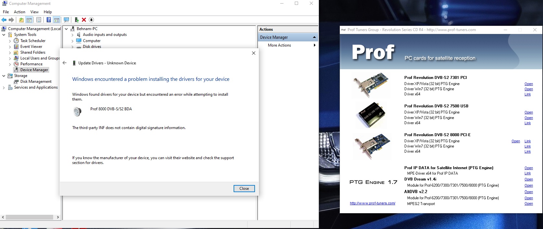Screen dimensions: 543x229
Task: Open the Help menu
Action: click(48, 12)
